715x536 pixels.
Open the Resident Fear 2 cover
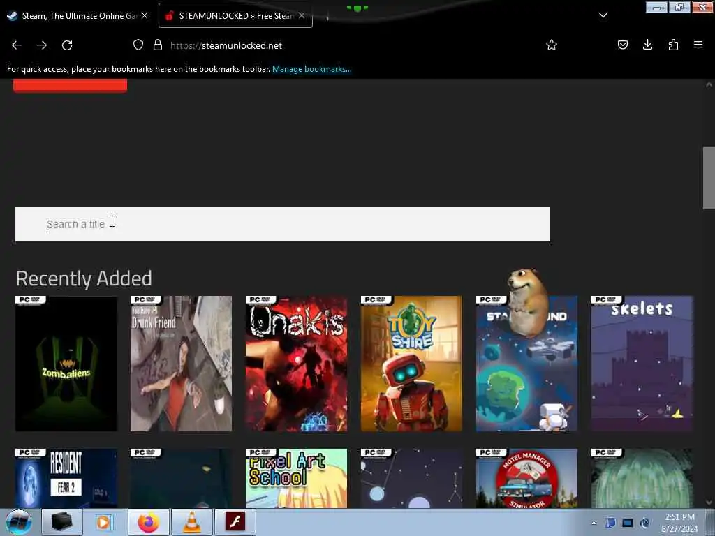point(66,478)
